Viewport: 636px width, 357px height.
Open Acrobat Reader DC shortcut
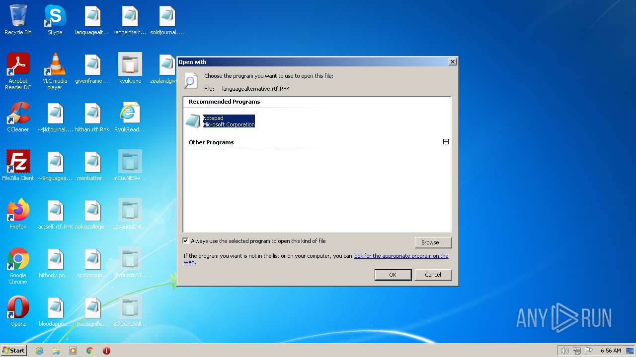point(18,71)
